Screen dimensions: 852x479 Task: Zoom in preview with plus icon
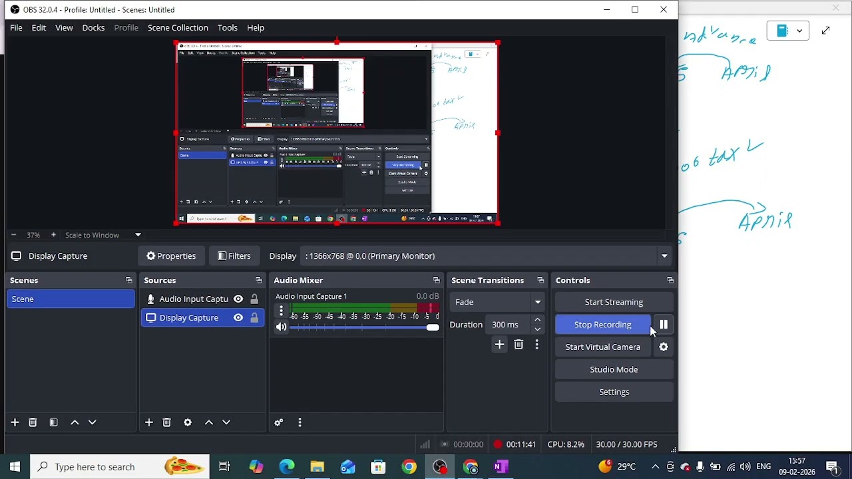[53, 235]
